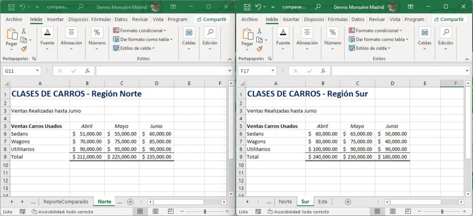Open the Este sheet tab
The image size is (473, 216).
coord(322,202)
